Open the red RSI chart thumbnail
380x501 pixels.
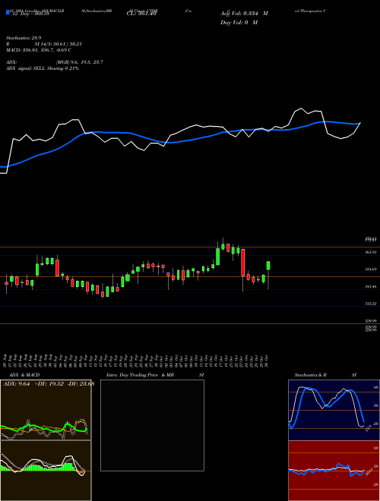334,471
